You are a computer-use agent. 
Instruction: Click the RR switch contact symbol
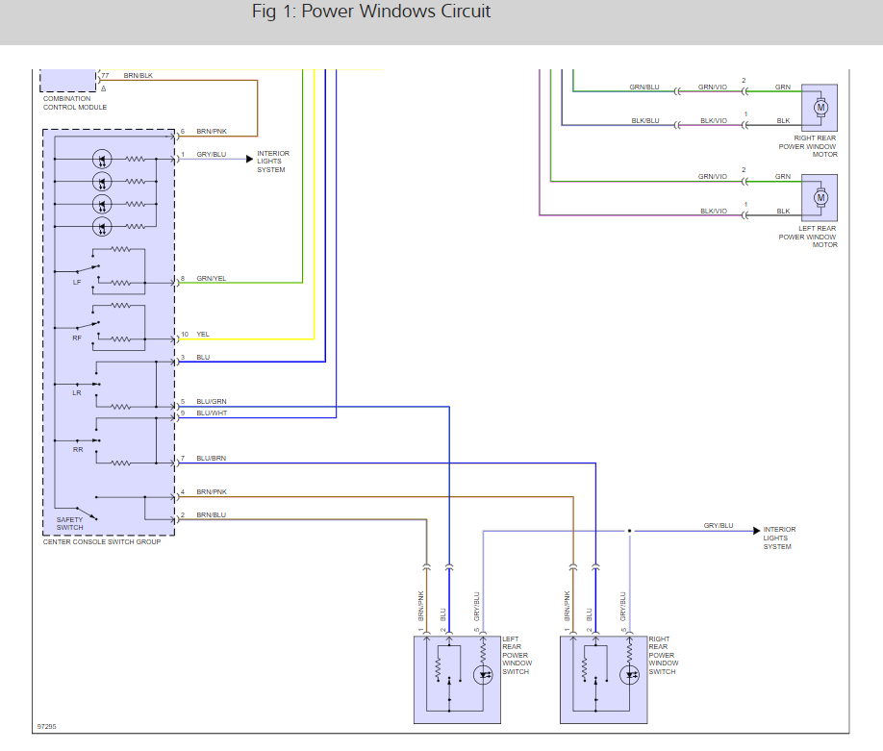(x=88, y=440)
